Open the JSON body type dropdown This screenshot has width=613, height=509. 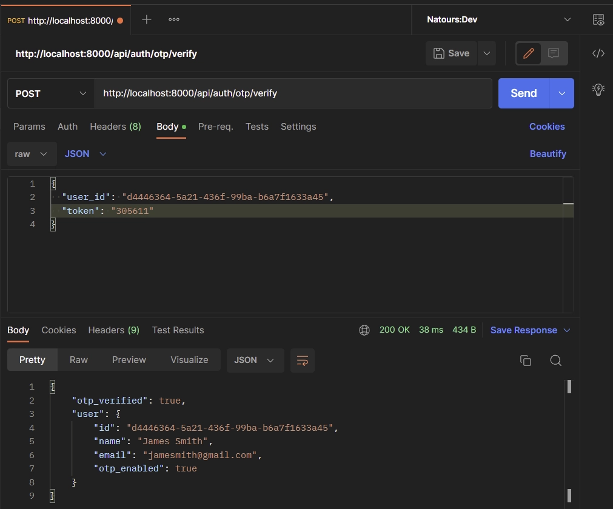point(85,154)
